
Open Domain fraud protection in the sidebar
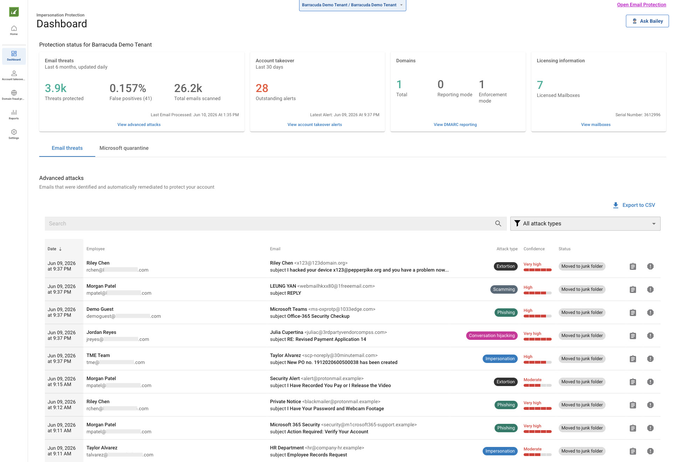tap(14, 95)
